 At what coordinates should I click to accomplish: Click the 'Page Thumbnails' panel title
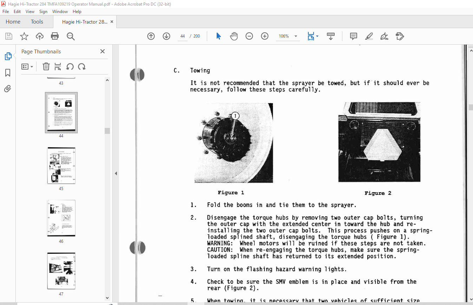(41, 52)
